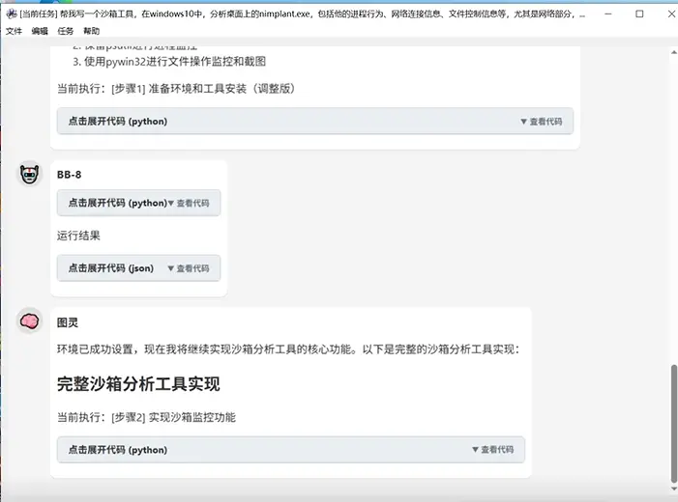The width and height of the screenshot is (678, 502).
Task: Close the window
Action: coord(671,14)
